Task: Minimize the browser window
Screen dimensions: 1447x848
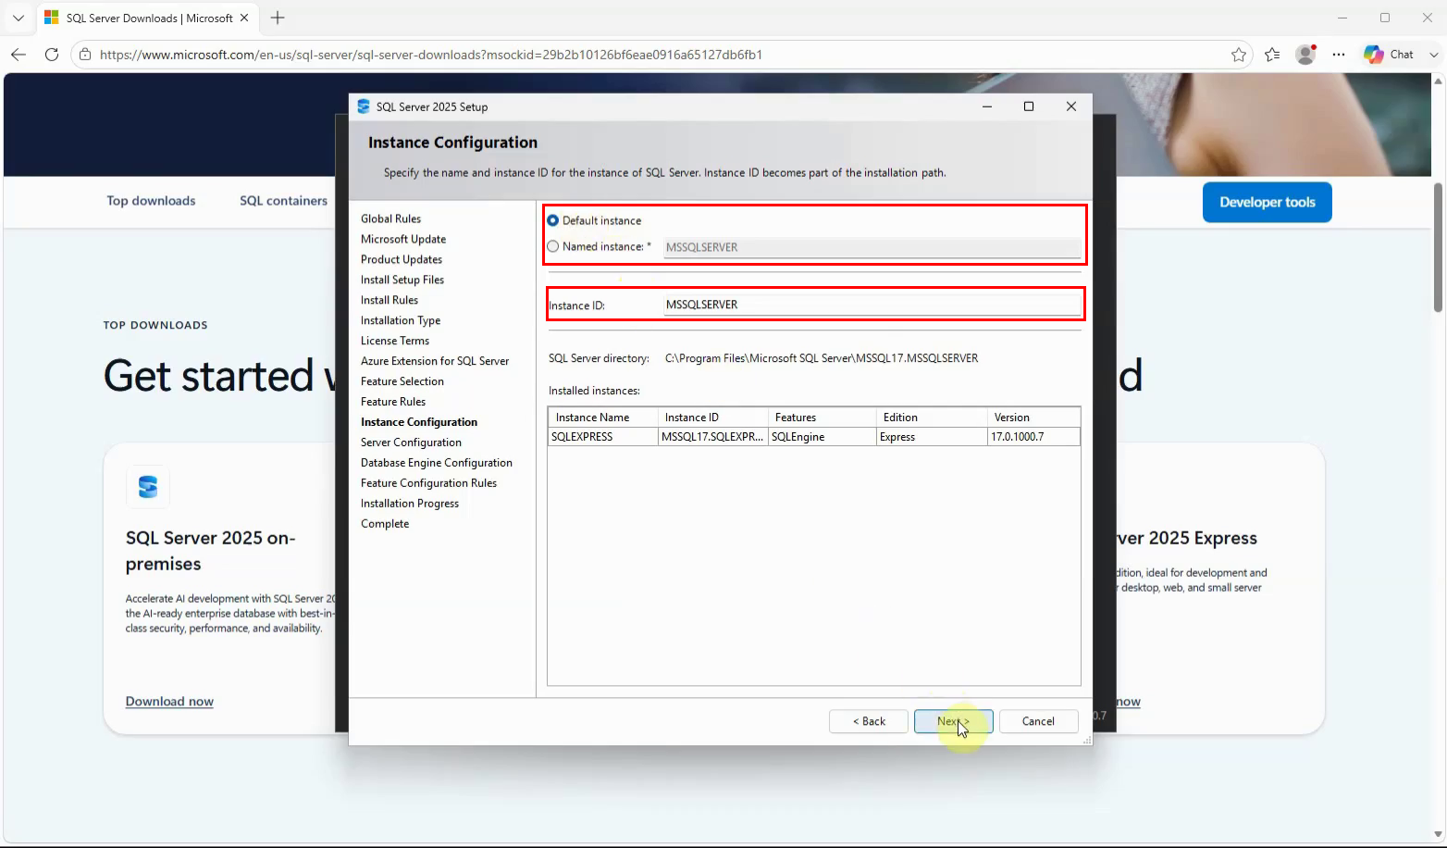Action: pos(1342,18)
